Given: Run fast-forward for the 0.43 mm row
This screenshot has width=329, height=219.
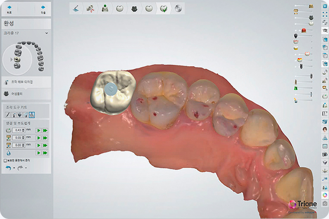Looking at the screenshot, I should (45, 130).
